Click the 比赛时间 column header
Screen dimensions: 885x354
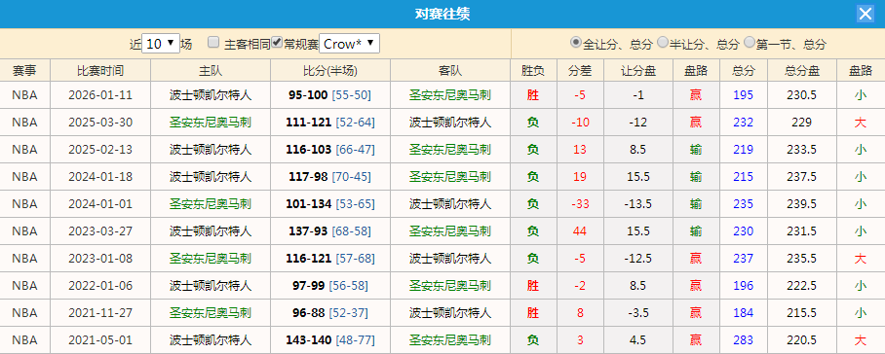click(x=100, y=70)
